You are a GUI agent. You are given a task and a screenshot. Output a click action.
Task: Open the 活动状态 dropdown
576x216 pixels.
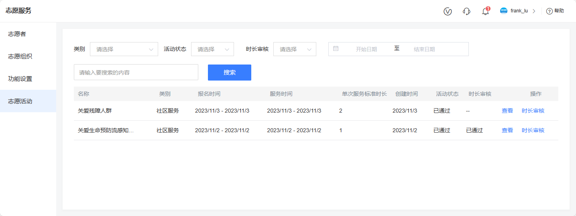pyautogui.click(x=212, y=49)
